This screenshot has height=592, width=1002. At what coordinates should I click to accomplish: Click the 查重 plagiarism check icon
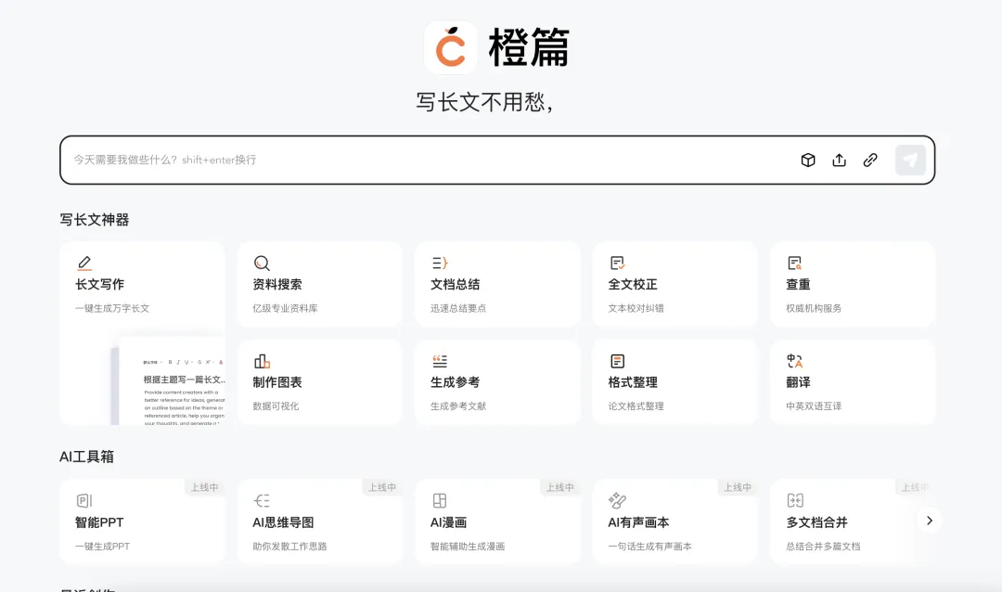(794, 264)
